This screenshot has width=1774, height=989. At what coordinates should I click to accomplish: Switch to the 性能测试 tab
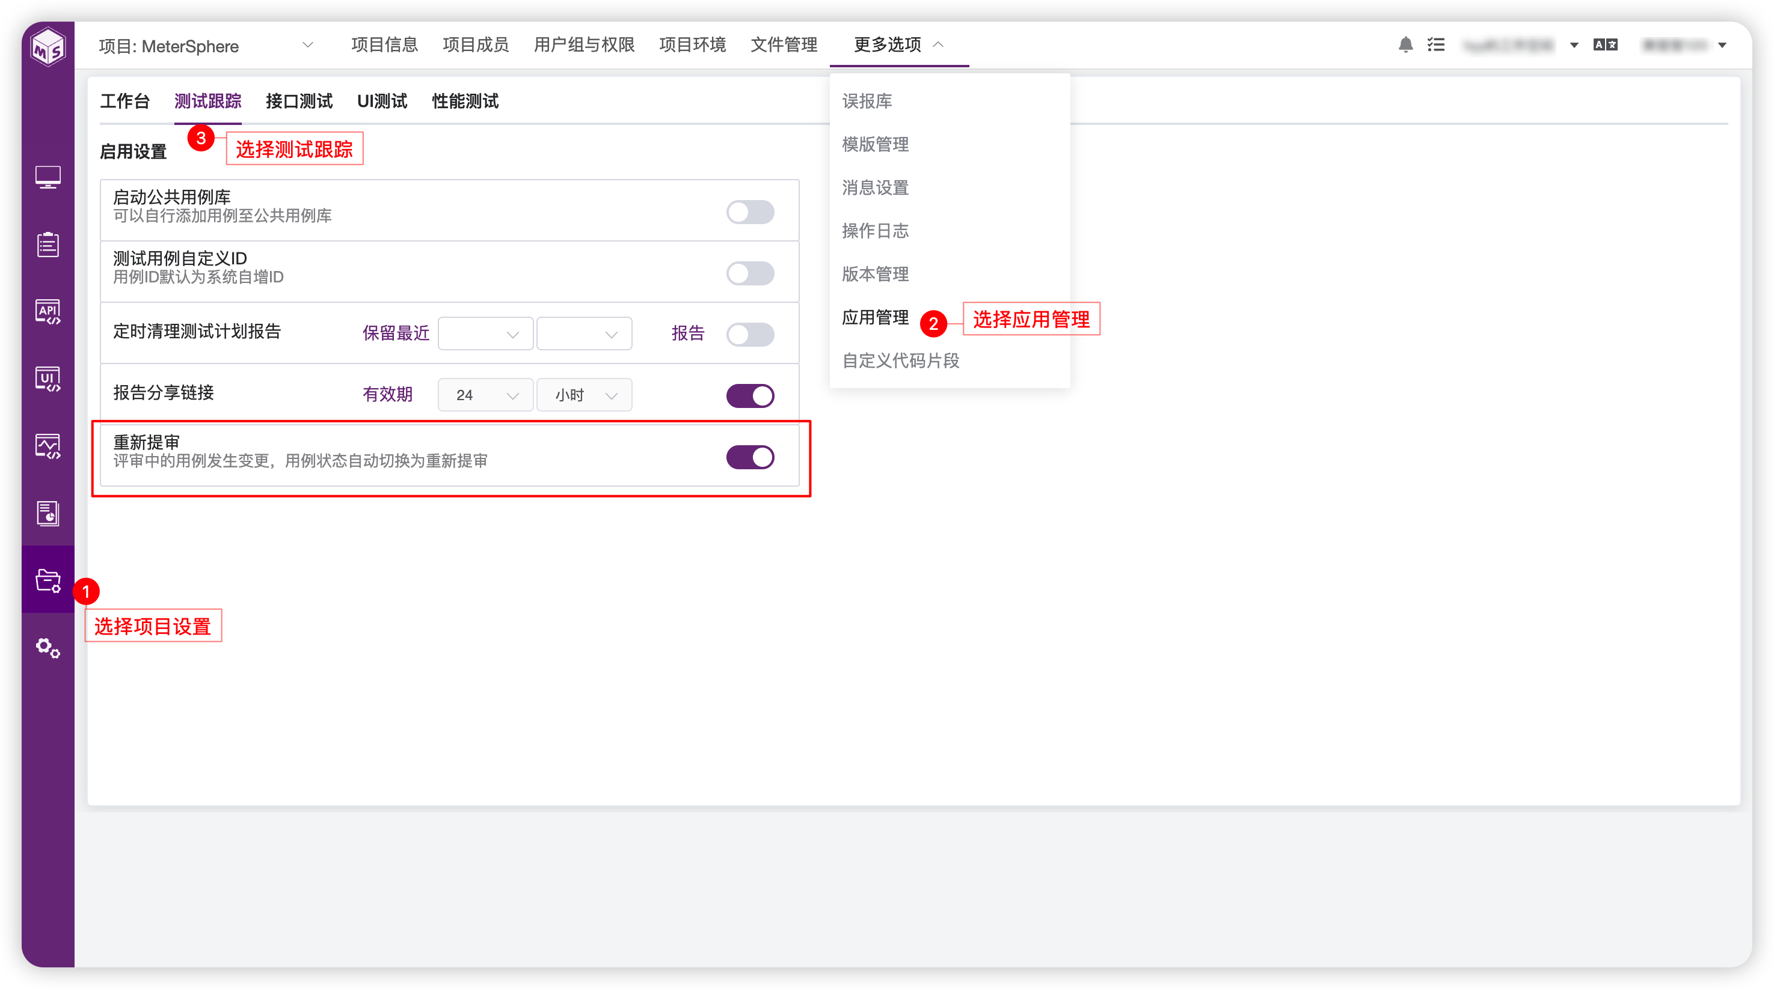click(465, 101)
